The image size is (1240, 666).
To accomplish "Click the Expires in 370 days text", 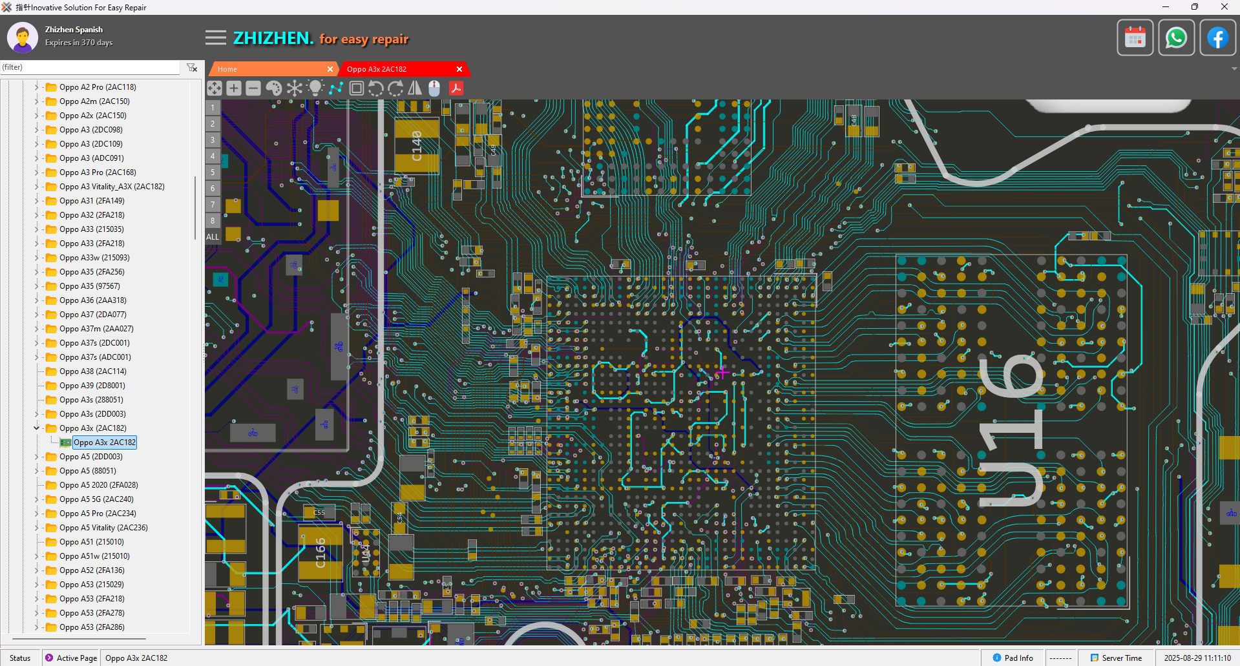I will click(79, 43).
